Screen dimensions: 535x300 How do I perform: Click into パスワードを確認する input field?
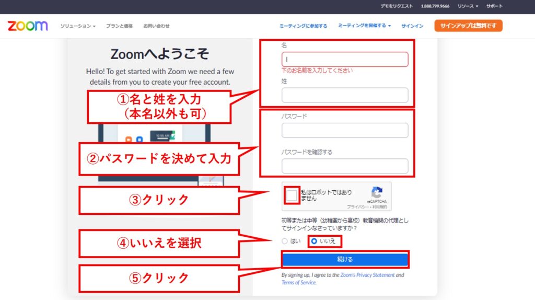[x=345, y=166]
